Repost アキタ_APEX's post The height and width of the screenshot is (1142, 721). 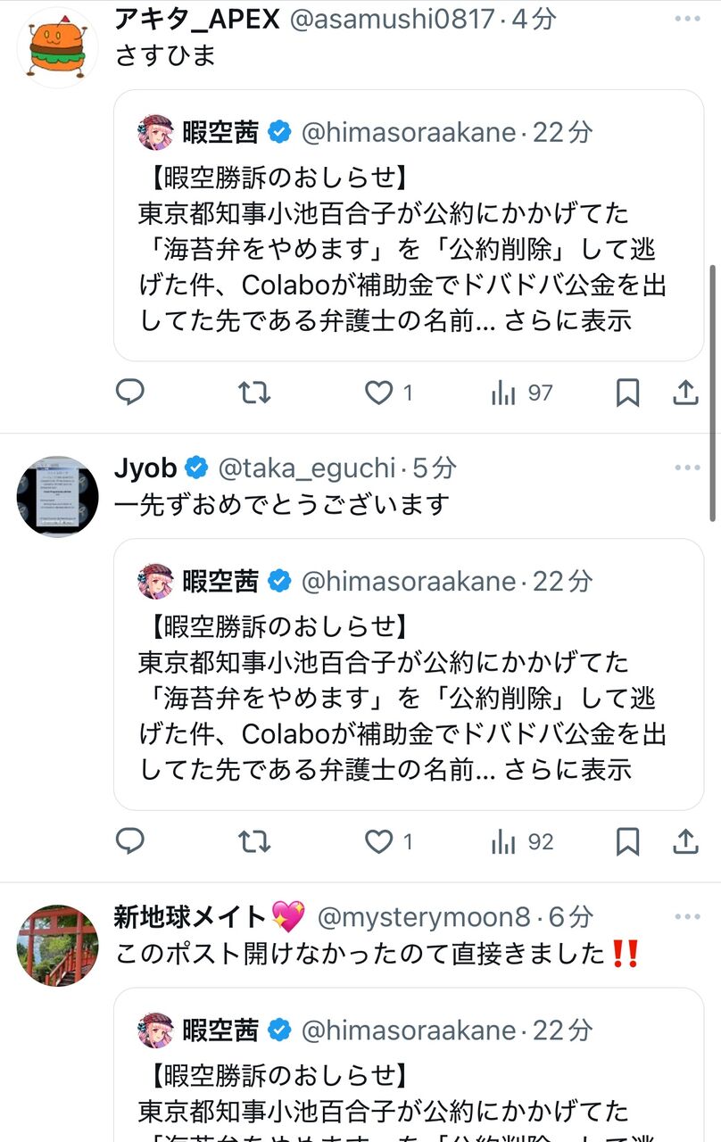point(254,393)
